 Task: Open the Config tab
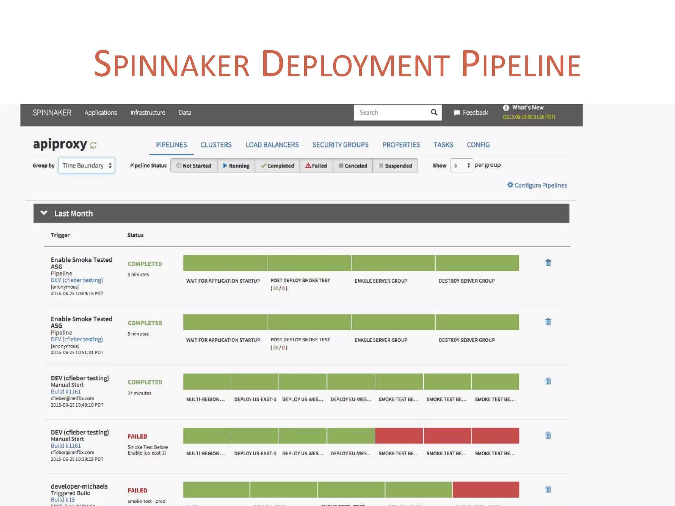pos(478,145)
